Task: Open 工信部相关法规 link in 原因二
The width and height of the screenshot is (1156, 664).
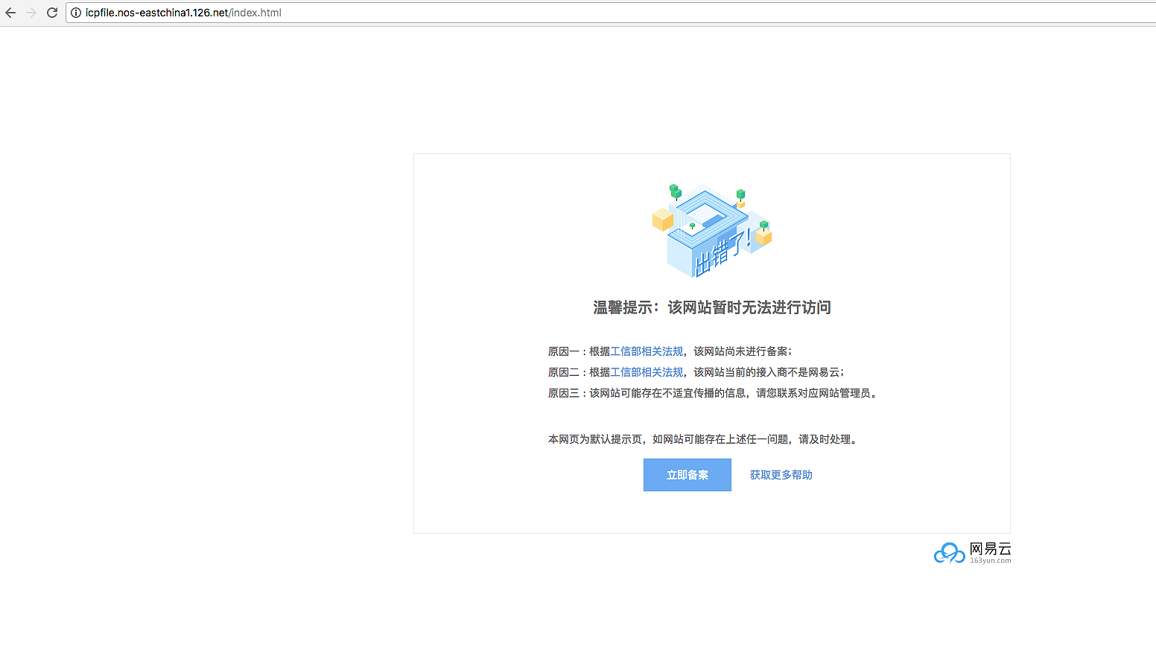Action: pyautogui.click(x=647, y=372)
